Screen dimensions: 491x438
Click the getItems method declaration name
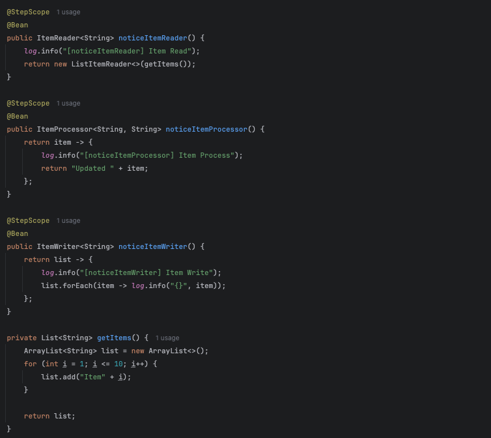click(114, 338)
